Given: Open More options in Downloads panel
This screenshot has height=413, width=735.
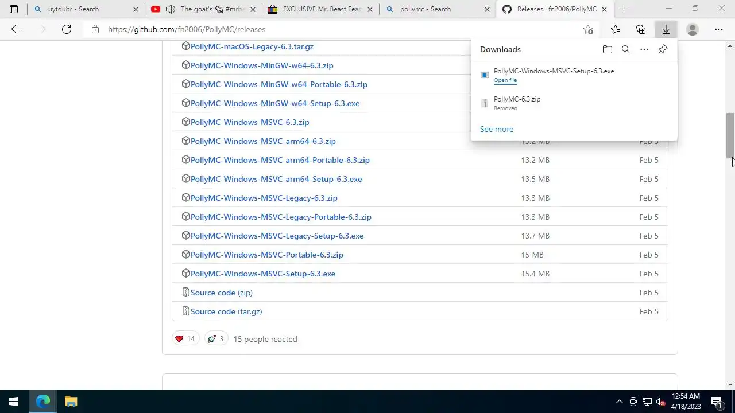Looking at the screenshot, I should (x=644, y=49).
